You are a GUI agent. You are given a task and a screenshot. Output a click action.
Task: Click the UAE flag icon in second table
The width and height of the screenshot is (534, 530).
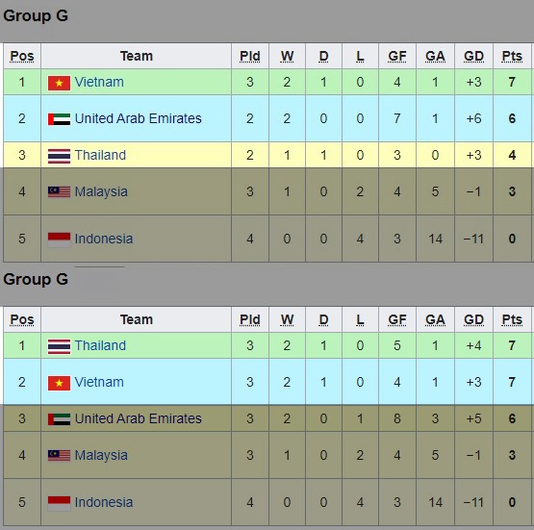tap(59, 419)
